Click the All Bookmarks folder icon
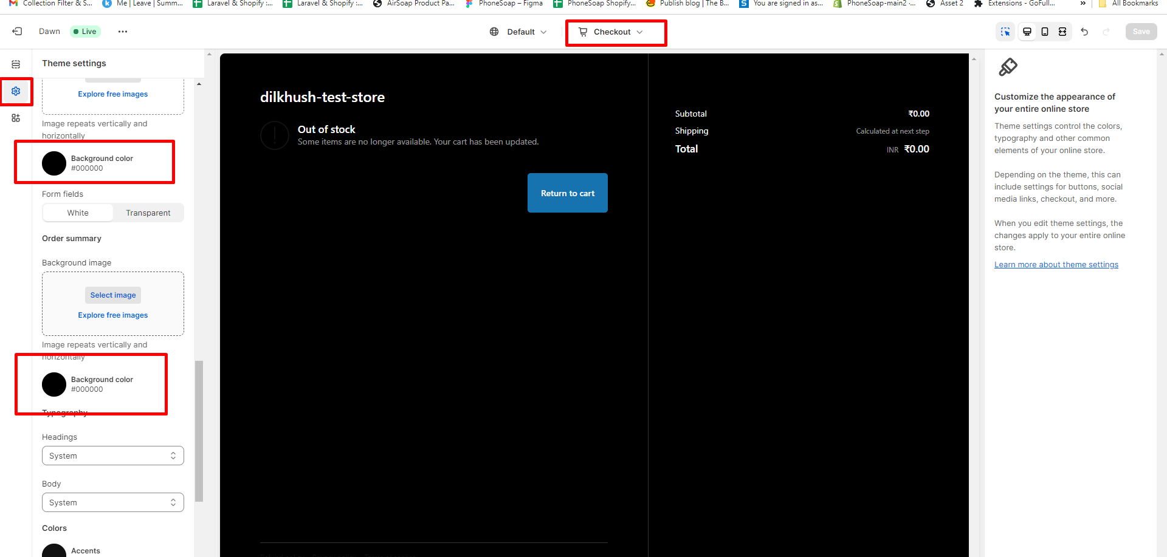1167x557 pixels. [x=1102, y=4]
